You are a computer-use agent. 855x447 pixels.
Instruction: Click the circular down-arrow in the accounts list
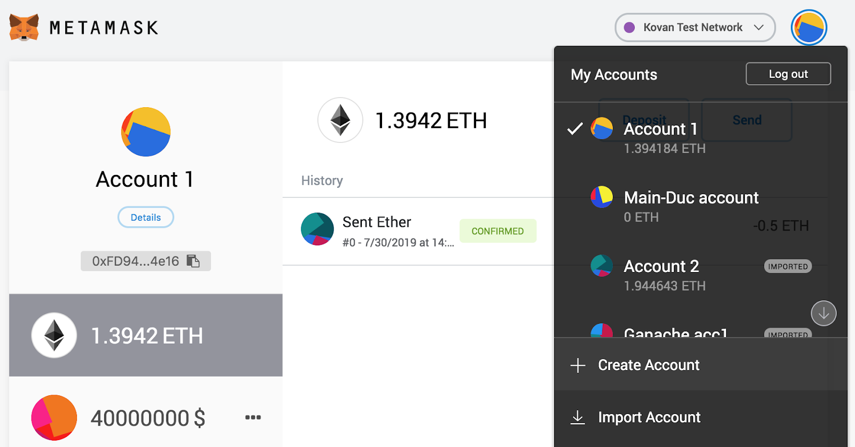823,313
